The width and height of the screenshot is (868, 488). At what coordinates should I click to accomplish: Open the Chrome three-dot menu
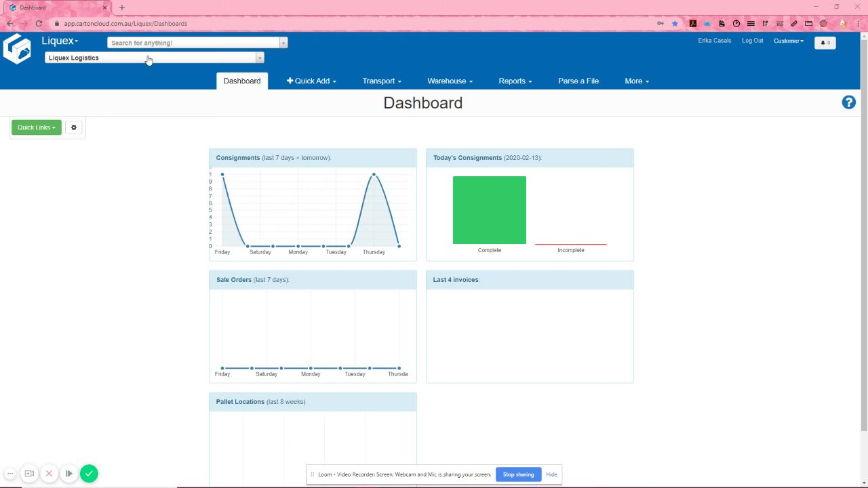click(x=858, y=24)
